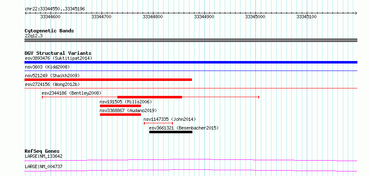This screenshot has height=176, width=369.
Task: Open the nsv3368867 (Audano2019) variant label
Action: 128,110
